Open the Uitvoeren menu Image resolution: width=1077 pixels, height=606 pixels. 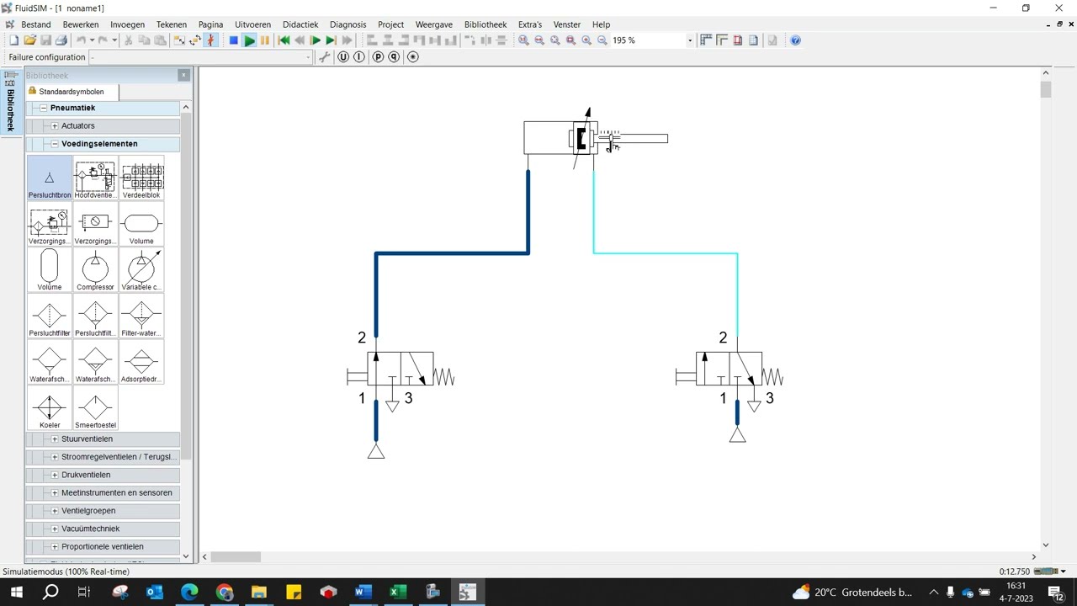pyautogui.click(x=253, y=24)
